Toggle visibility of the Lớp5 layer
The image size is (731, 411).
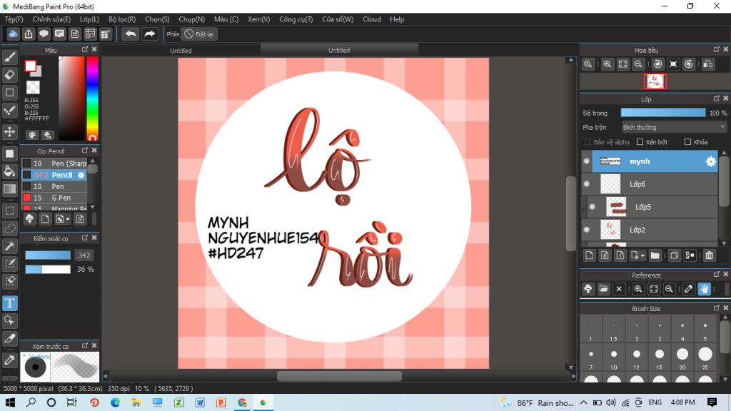[x=592, y=207]
